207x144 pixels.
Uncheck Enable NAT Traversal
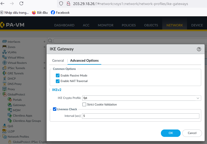(x=58, y=81)
